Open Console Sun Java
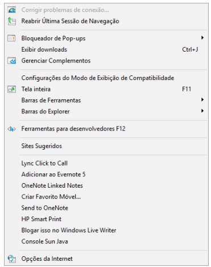Screen dimensions: 211x267 pyautogui.click(x=106, y=241)
